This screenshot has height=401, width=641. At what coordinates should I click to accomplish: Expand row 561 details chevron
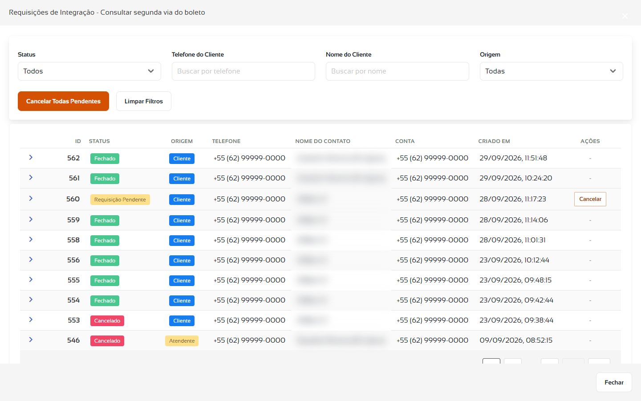(31, 177)
